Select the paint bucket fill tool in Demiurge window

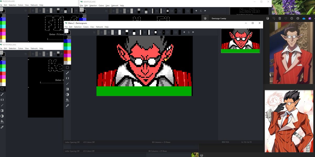(67, 100)
